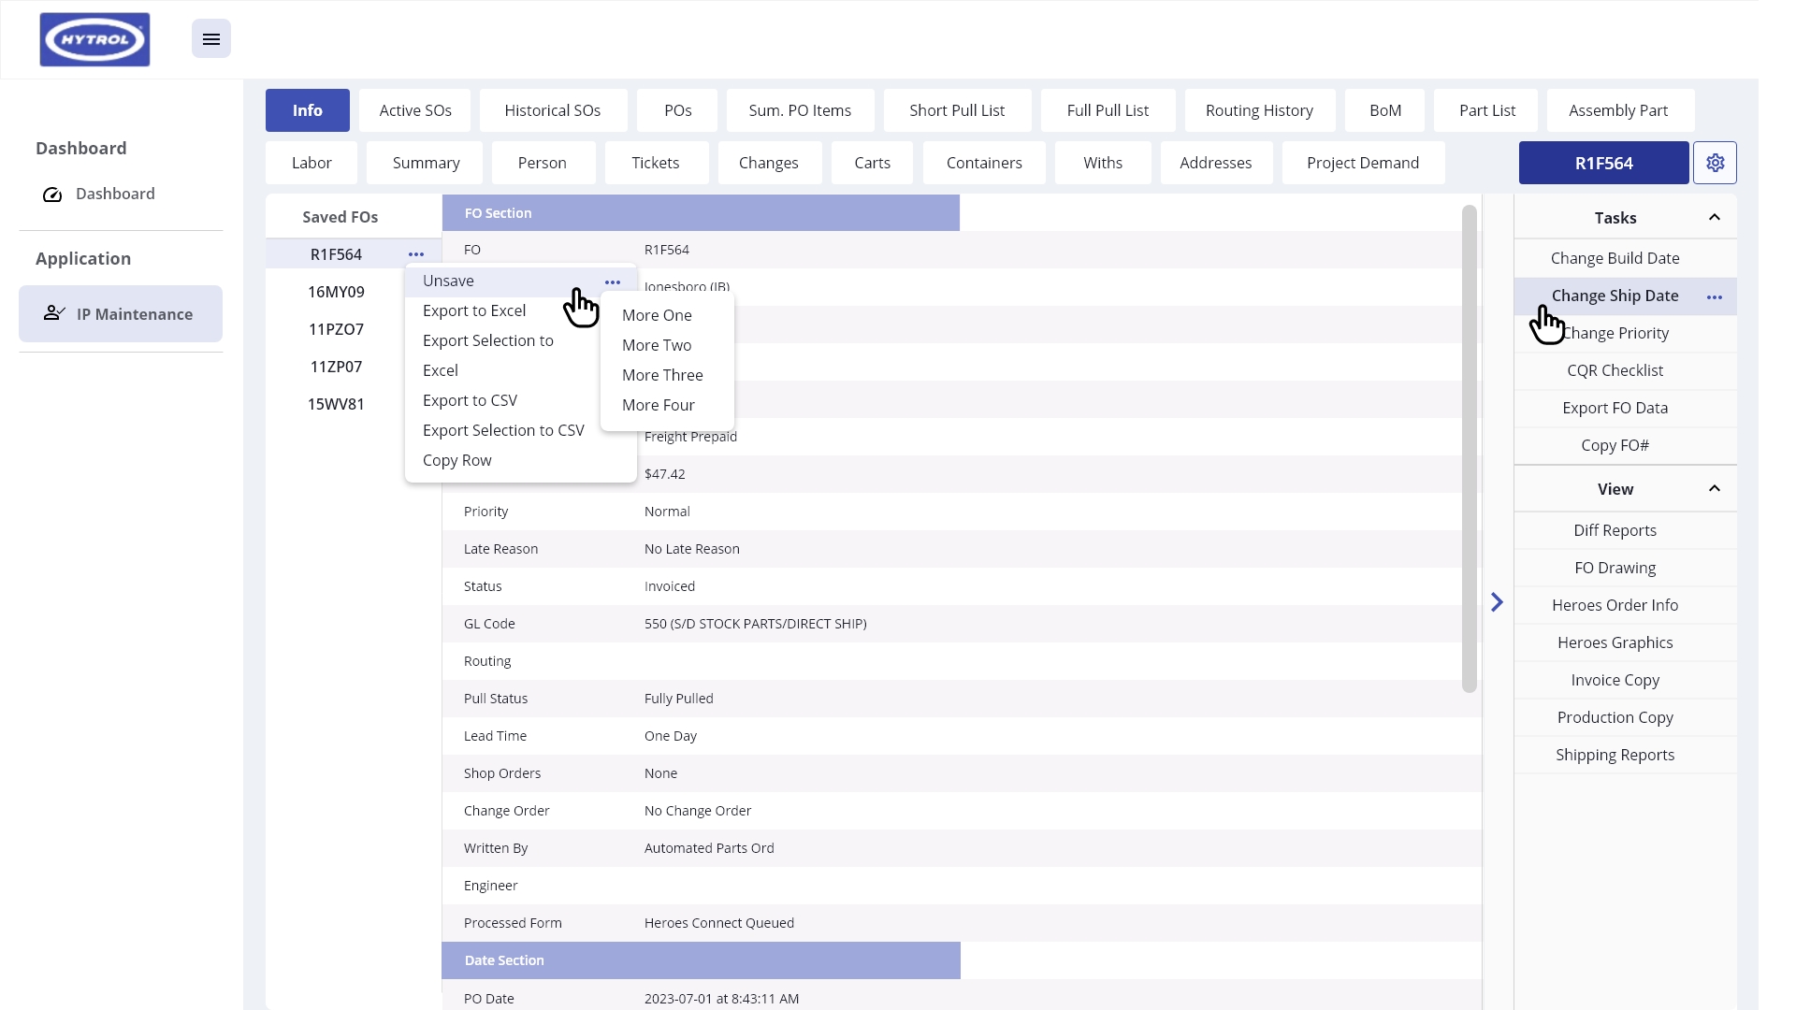Select Export to CSV menu entry
This screenshot has width=1796, height=1010.
[470, 400]
